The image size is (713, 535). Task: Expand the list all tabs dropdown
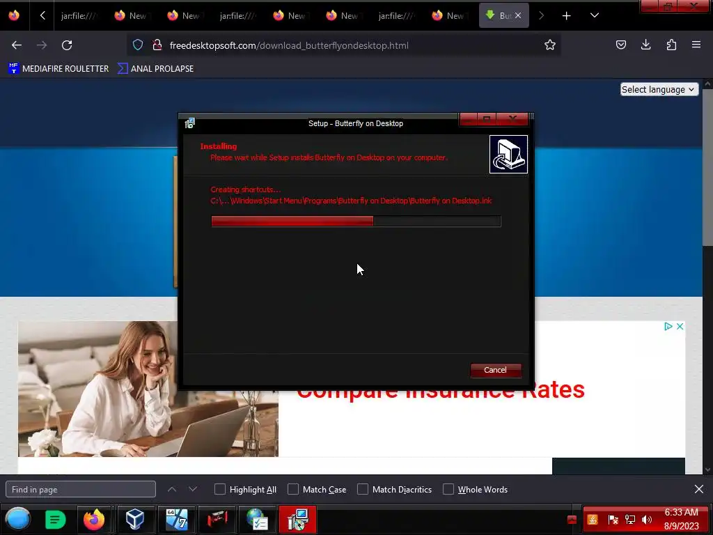pos(595,15)
